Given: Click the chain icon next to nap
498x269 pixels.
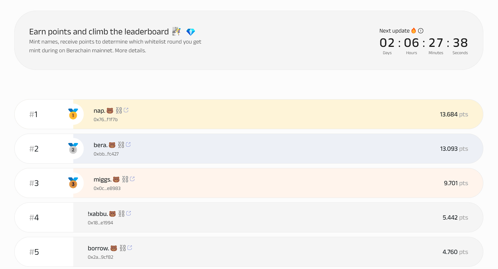Looking at the screenshot, I should [x=119, y=110].
